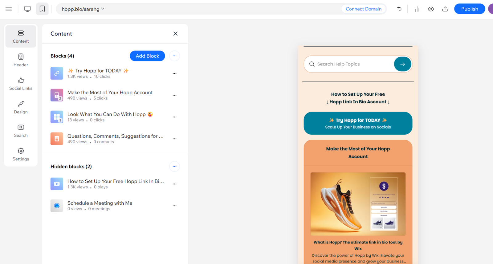Open the Settings sidebar tab
The image size is (493, 264).
point(21,154)
